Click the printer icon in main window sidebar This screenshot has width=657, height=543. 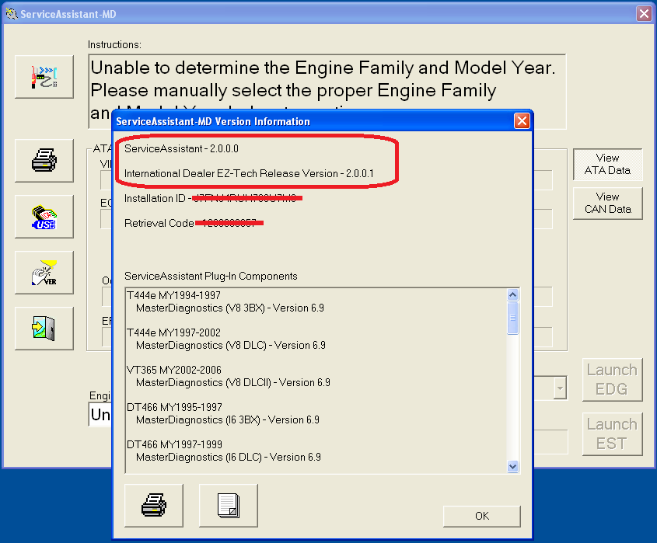44,161
